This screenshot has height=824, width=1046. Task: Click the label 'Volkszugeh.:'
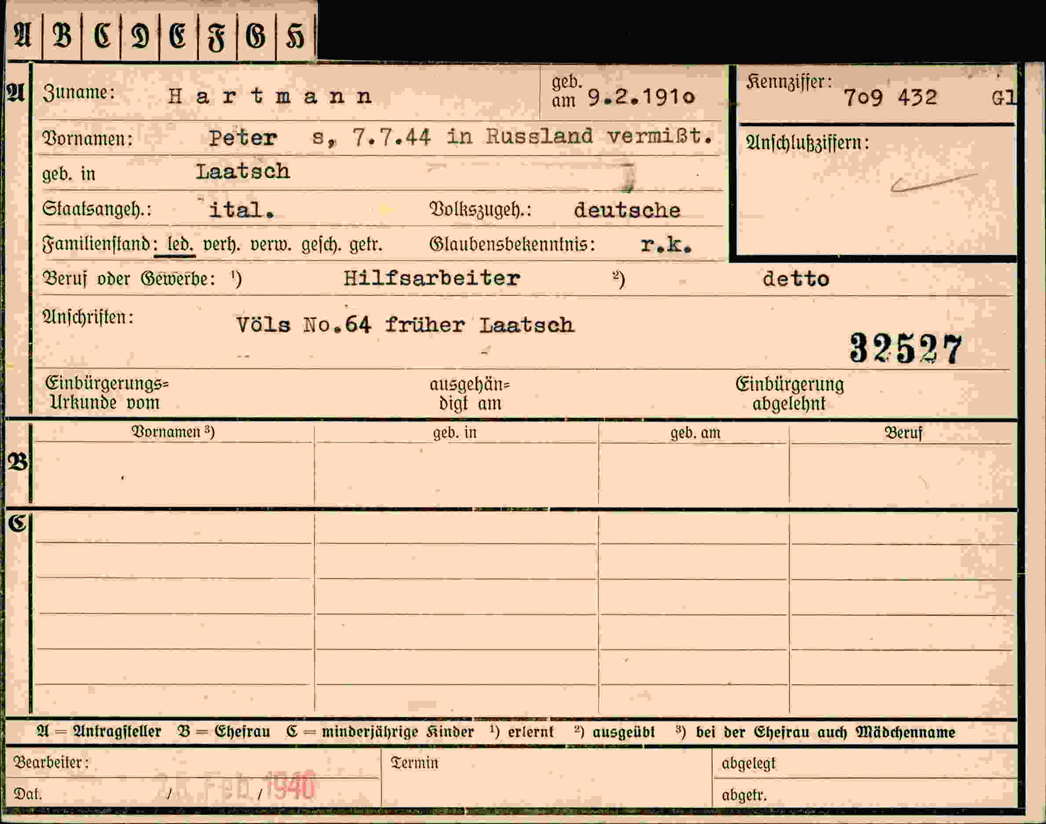point(481,210)
